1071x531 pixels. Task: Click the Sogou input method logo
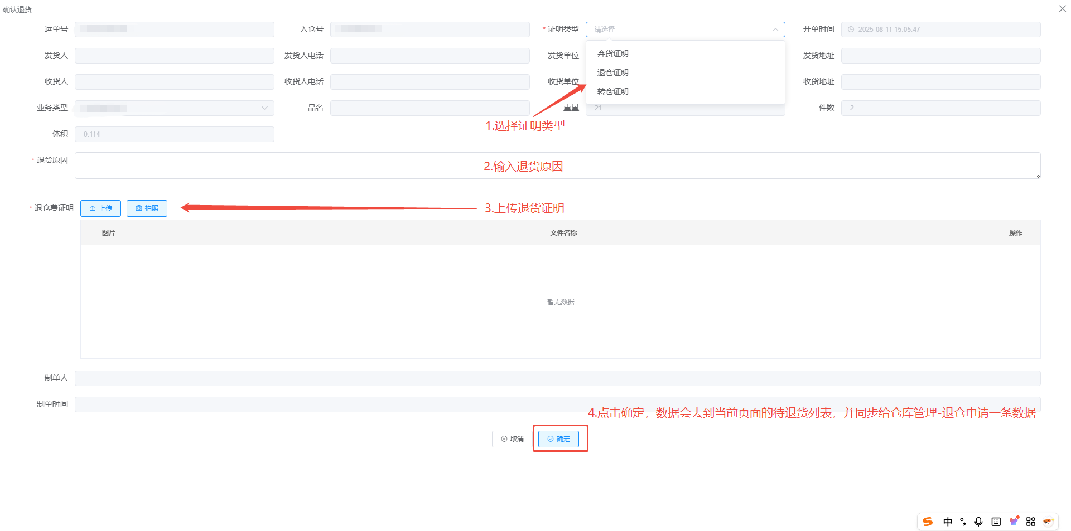pos(928,522)
